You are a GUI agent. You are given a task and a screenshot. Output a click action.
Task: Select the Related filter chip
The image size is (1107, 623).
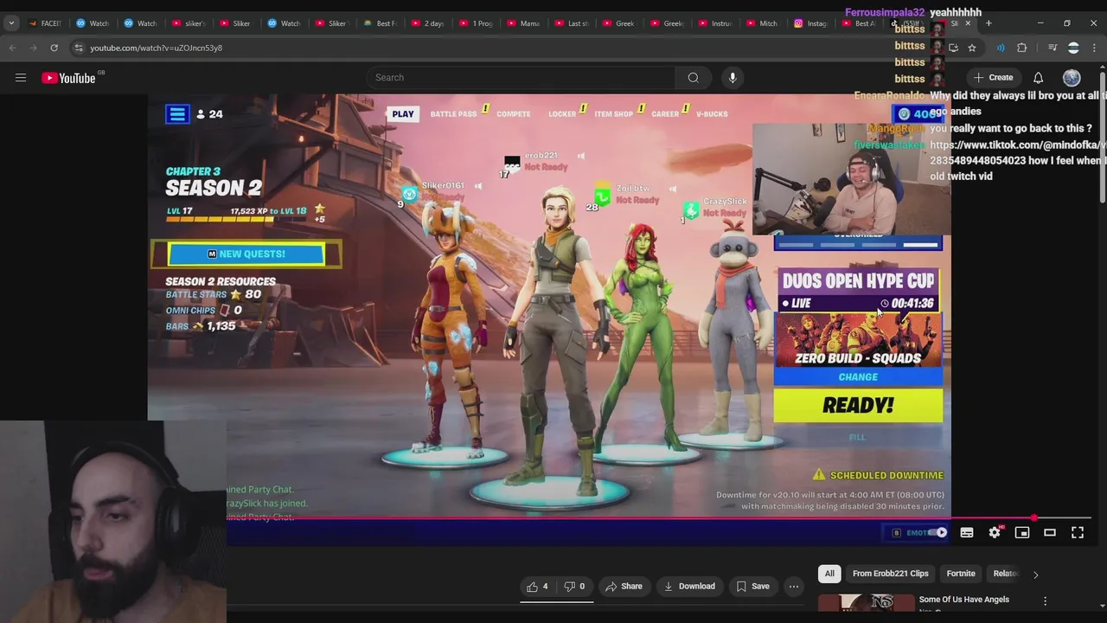tap(1005, 574)
